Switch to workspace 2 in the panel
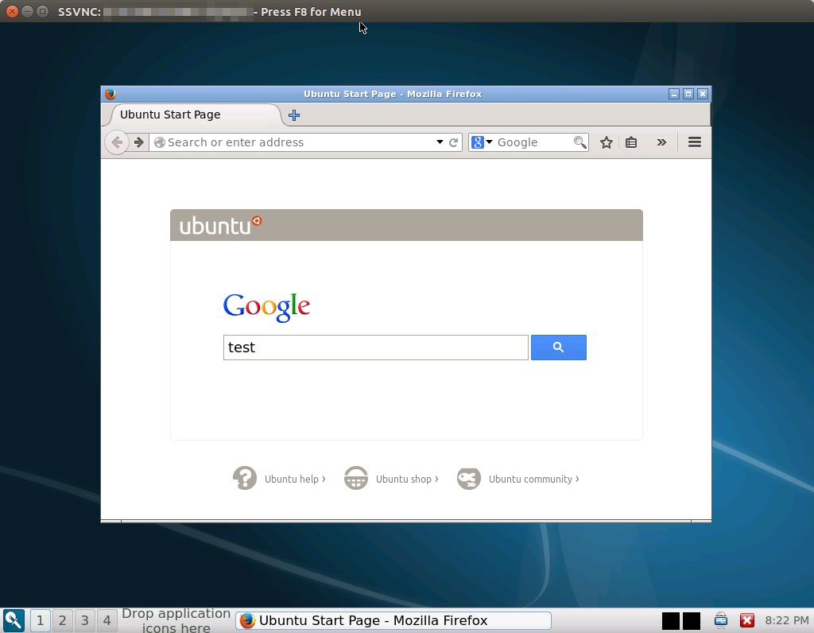The image size is (814, 633). point(63,620)
